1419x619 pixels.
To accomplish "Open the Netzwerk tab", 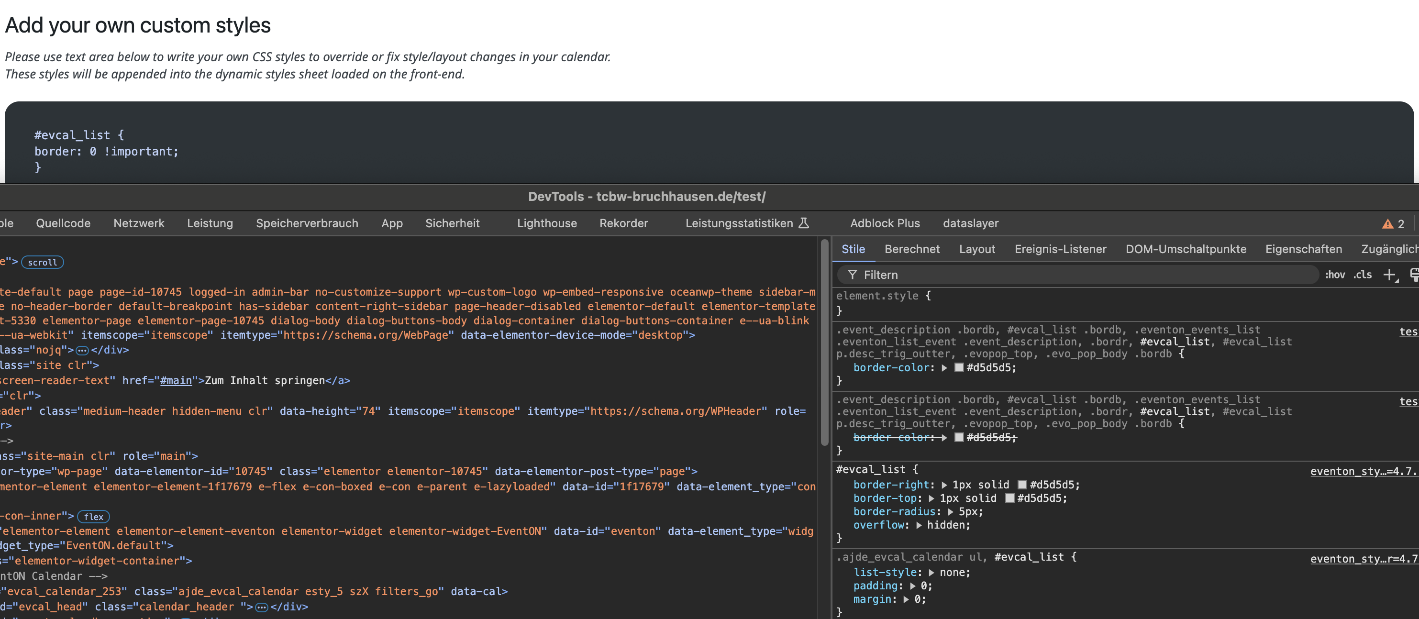I will (x=139, y=223).
